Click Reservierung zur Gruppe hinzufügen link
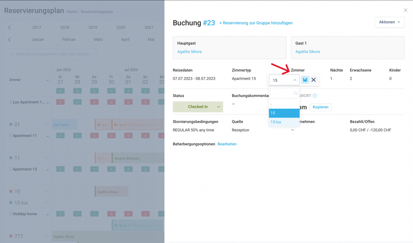413x243 pixels. point(256,23)
